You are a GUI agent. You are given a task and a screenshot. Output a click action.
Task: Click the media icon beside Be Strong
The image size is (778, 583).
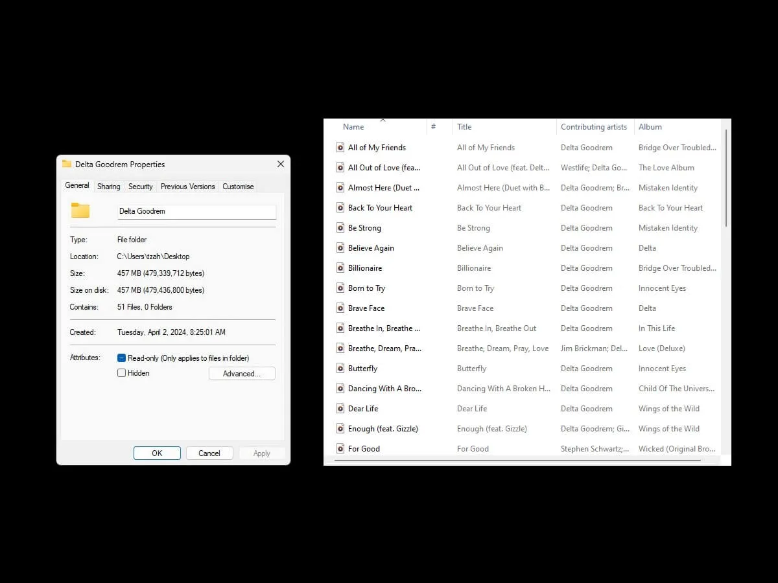pyautogui.click(x=340, y=227)
